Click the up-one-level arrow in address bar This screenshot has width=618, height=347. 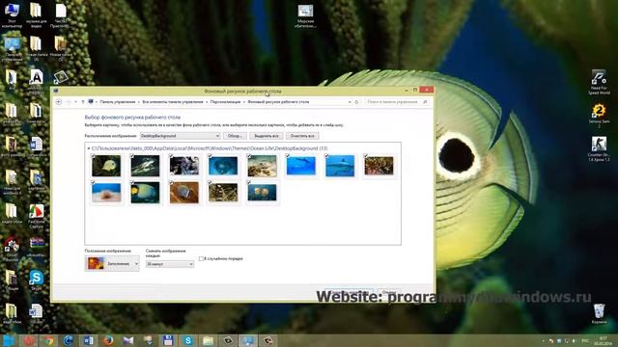pyautogui.click(x=83, y=102)
